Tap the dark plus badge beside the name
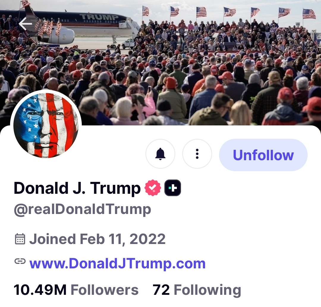The width and height of the screenshot is (321, 307). click(x=173, y=188)
